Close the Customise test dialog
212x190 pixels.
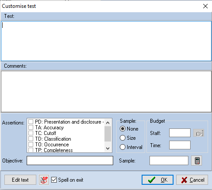coord(205,6)
